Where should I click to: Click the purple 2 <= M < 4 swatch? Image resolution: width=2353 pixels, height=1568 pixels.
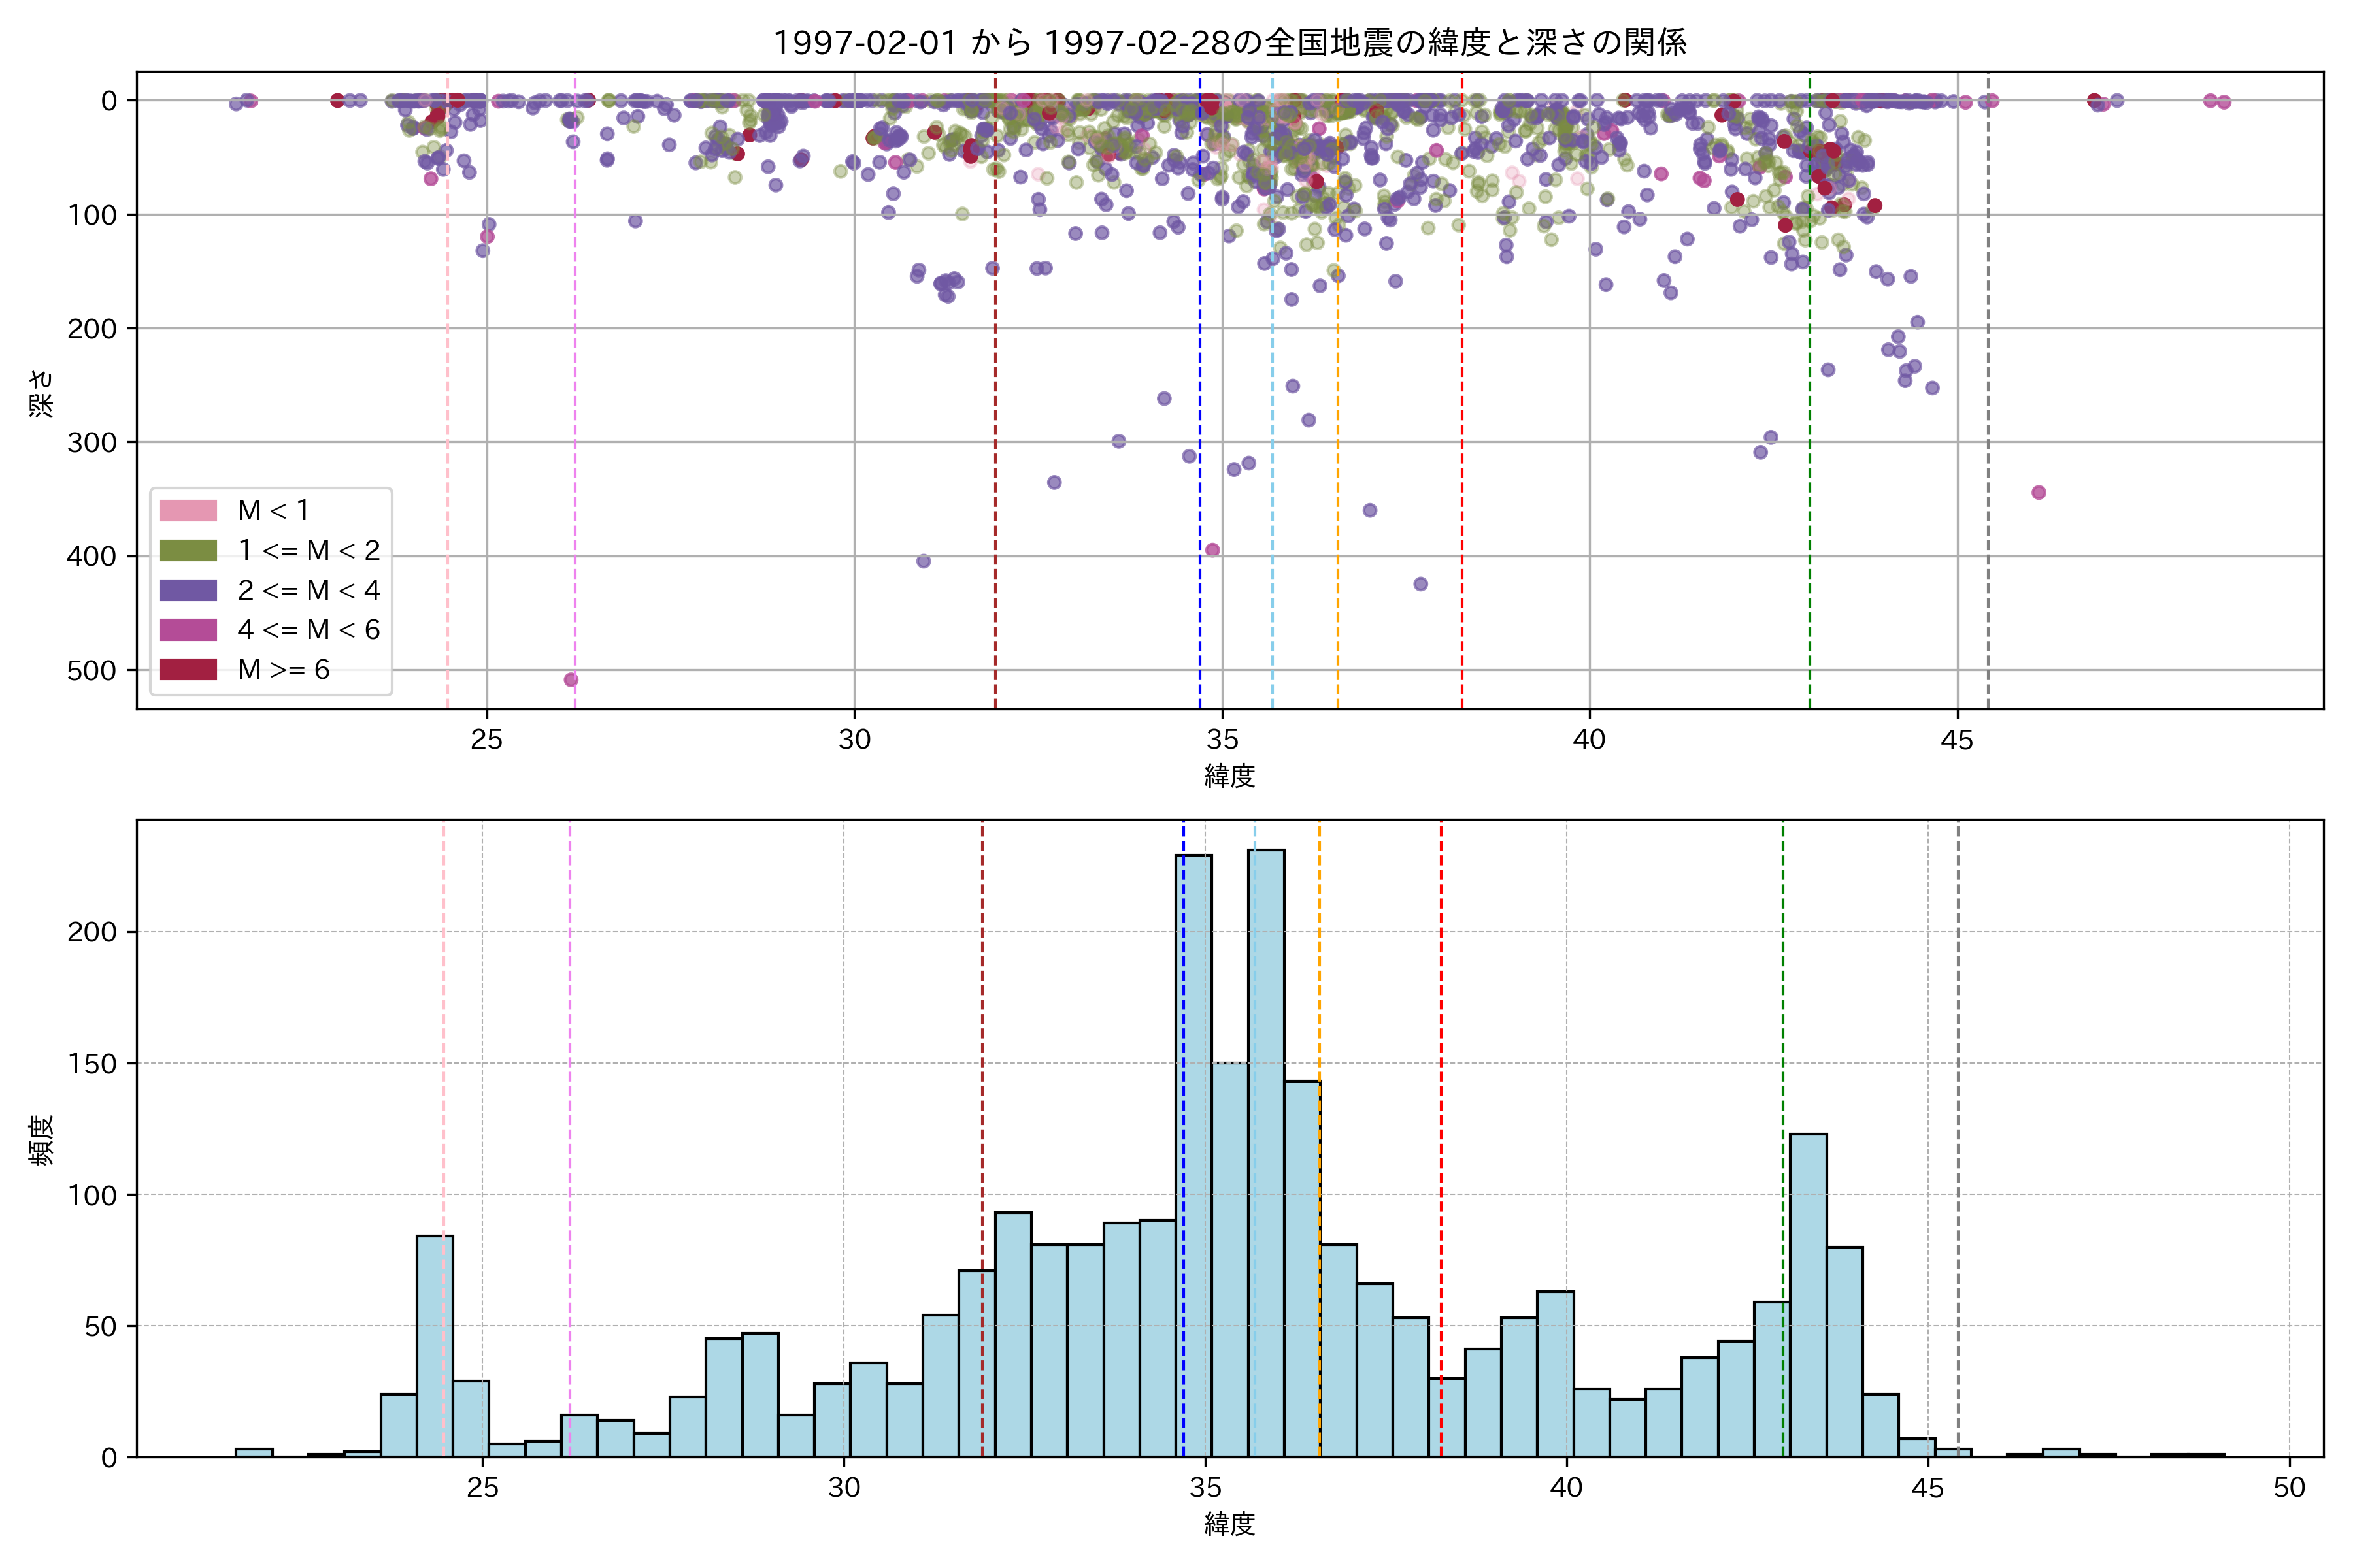(x=188, y=590)
